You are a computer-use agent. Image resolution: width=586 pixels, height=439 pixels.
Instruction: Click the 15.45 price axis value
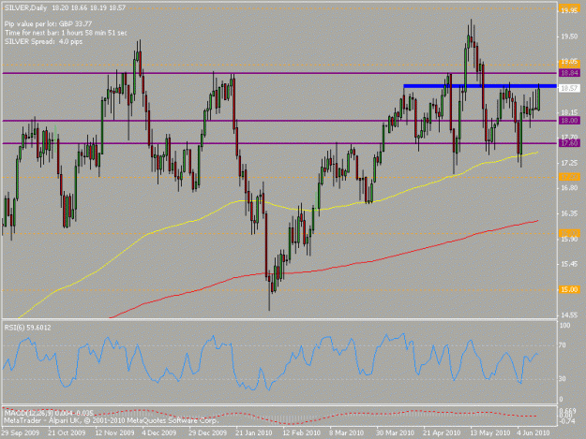click(569, 264)
